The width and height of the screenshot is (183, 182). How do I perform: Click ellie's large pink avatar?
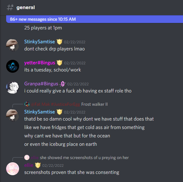pyautogui.click(x=13, y=169)
